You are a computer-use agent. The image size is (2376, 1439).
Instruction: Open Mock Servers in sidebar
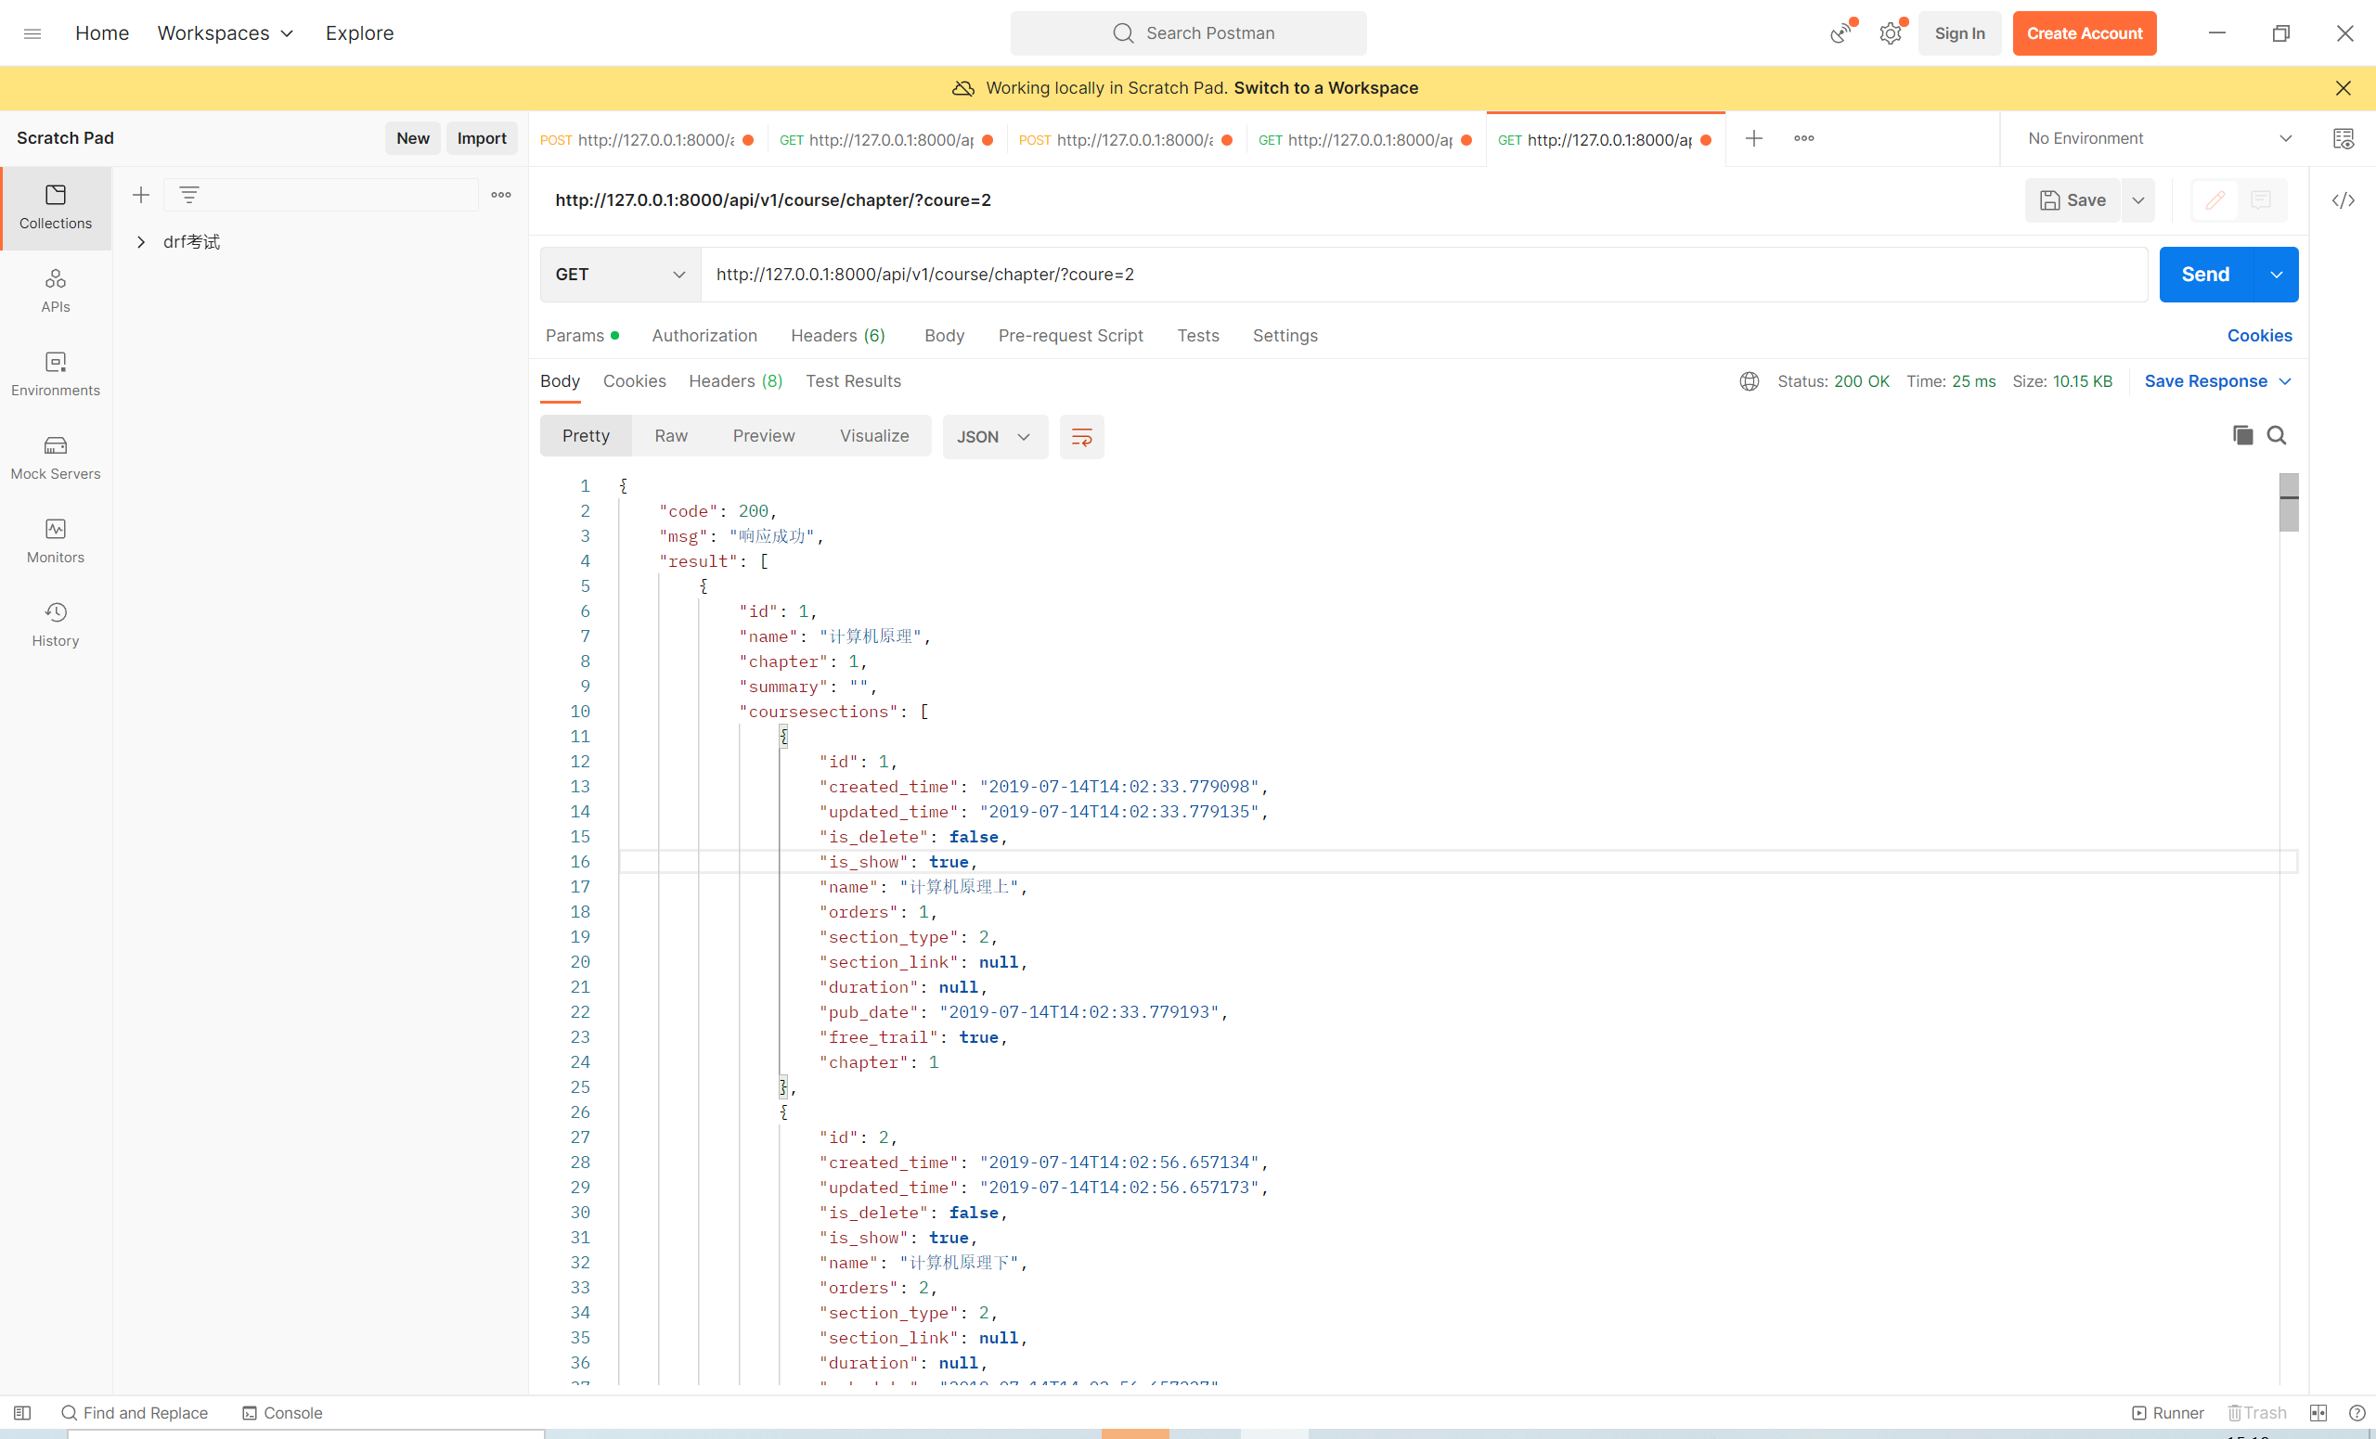point(55,456)
